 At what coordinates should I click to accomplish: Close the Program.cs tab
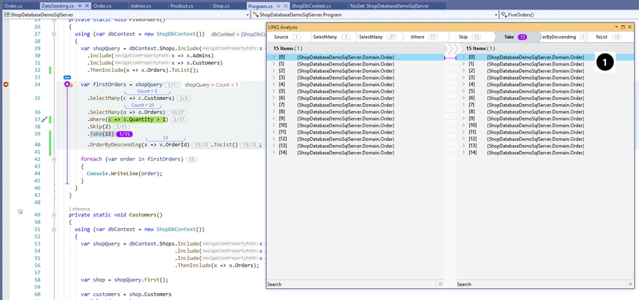pyautogui.click(x=285, y=6)
